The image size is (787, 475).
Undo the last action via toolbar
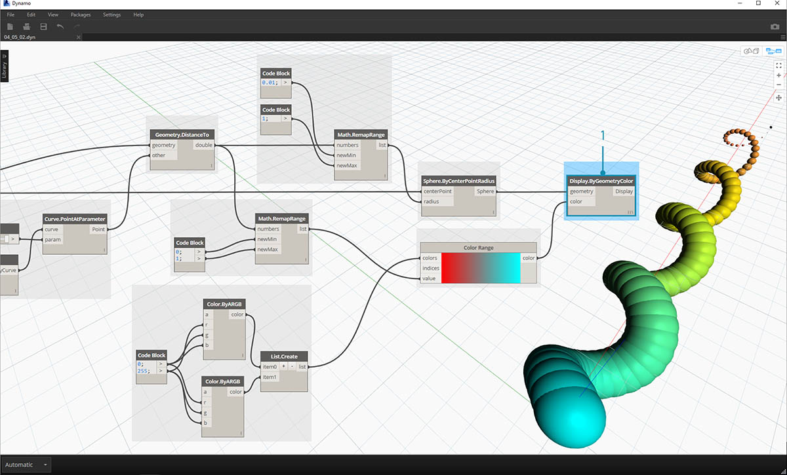click(60, 26)
